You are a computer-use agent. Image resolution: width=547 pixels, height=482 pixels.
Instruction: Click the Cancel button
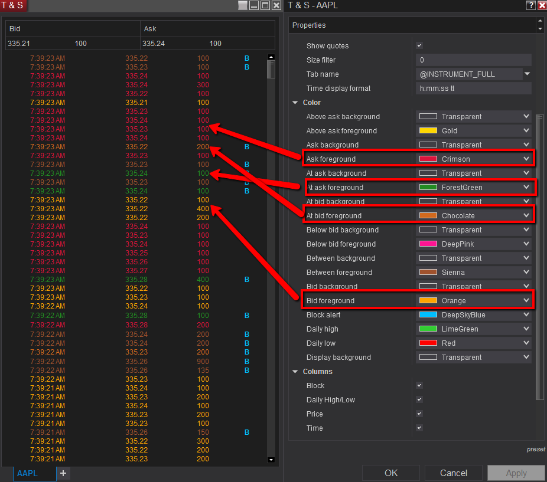click(453, 473)
